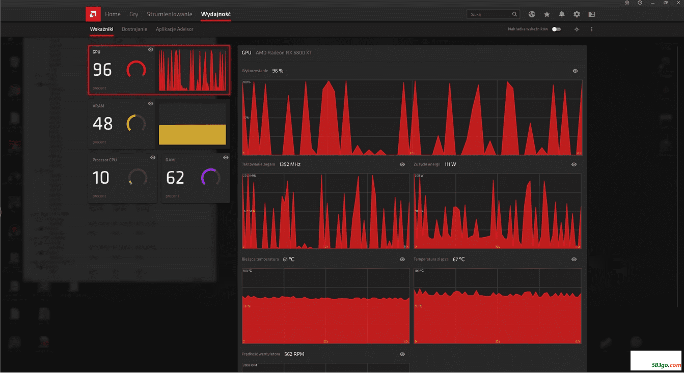Screen dimensions: 684x373
Task: Click the Temperatura złącza chart
Action: click(498, 306)
